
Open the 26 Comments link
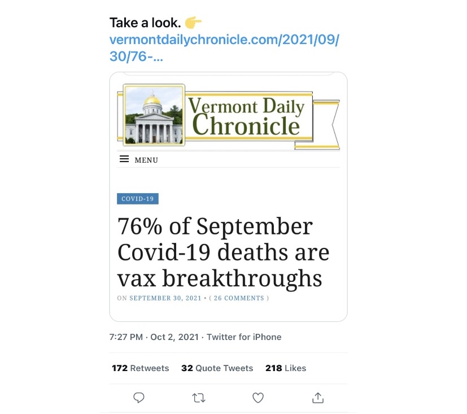pos(239,298)
